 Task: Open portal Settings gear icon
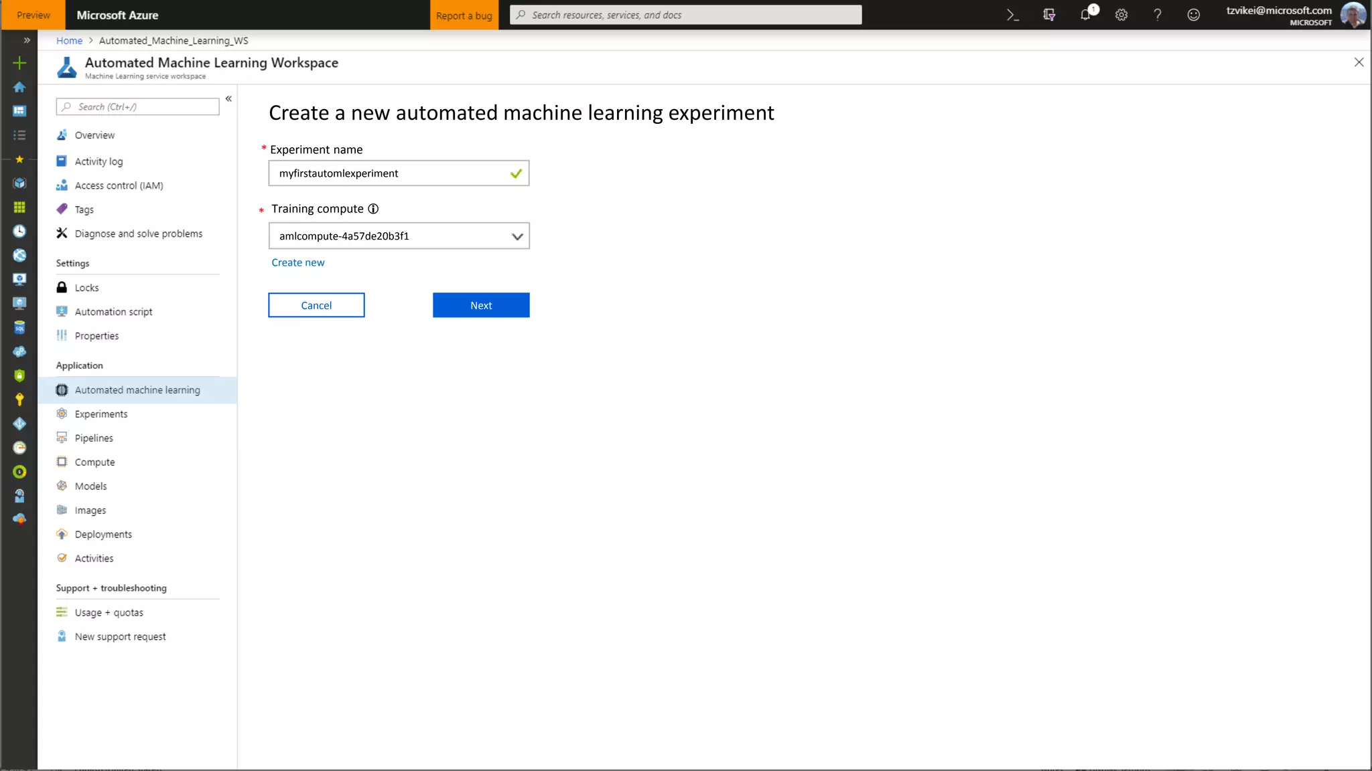click(x=1121, y=15)
